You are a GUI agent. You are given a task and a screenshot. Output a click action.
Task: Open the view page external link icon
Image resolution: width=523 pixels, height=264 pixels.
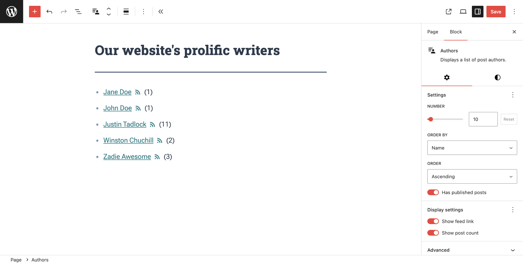point(449,11)
